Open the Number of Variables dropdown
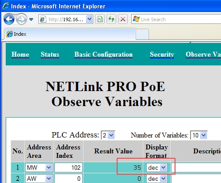 click(x=199, y=135)
